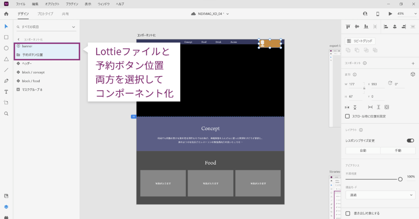Open the document title dropdown arrow
The width and height of the screenshot is (419, 219).
pos(228,14)
